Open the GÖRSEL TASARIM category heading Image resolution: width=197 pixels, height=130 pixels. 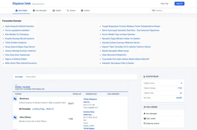click(22, 87)
